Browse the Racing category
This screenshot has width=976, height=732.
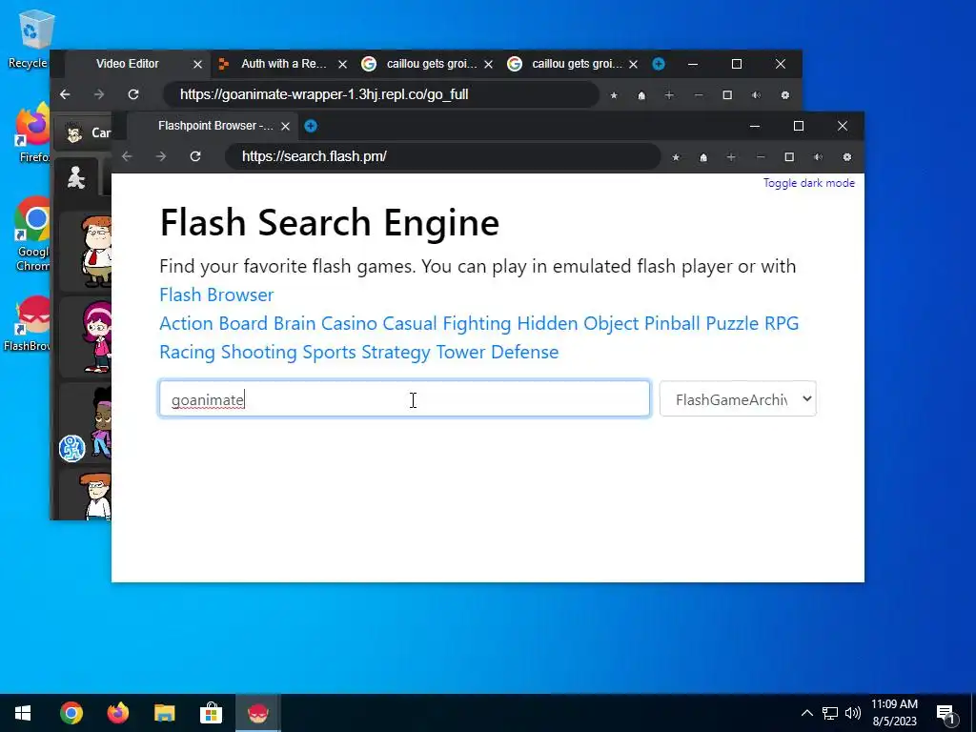coord(188,353)
